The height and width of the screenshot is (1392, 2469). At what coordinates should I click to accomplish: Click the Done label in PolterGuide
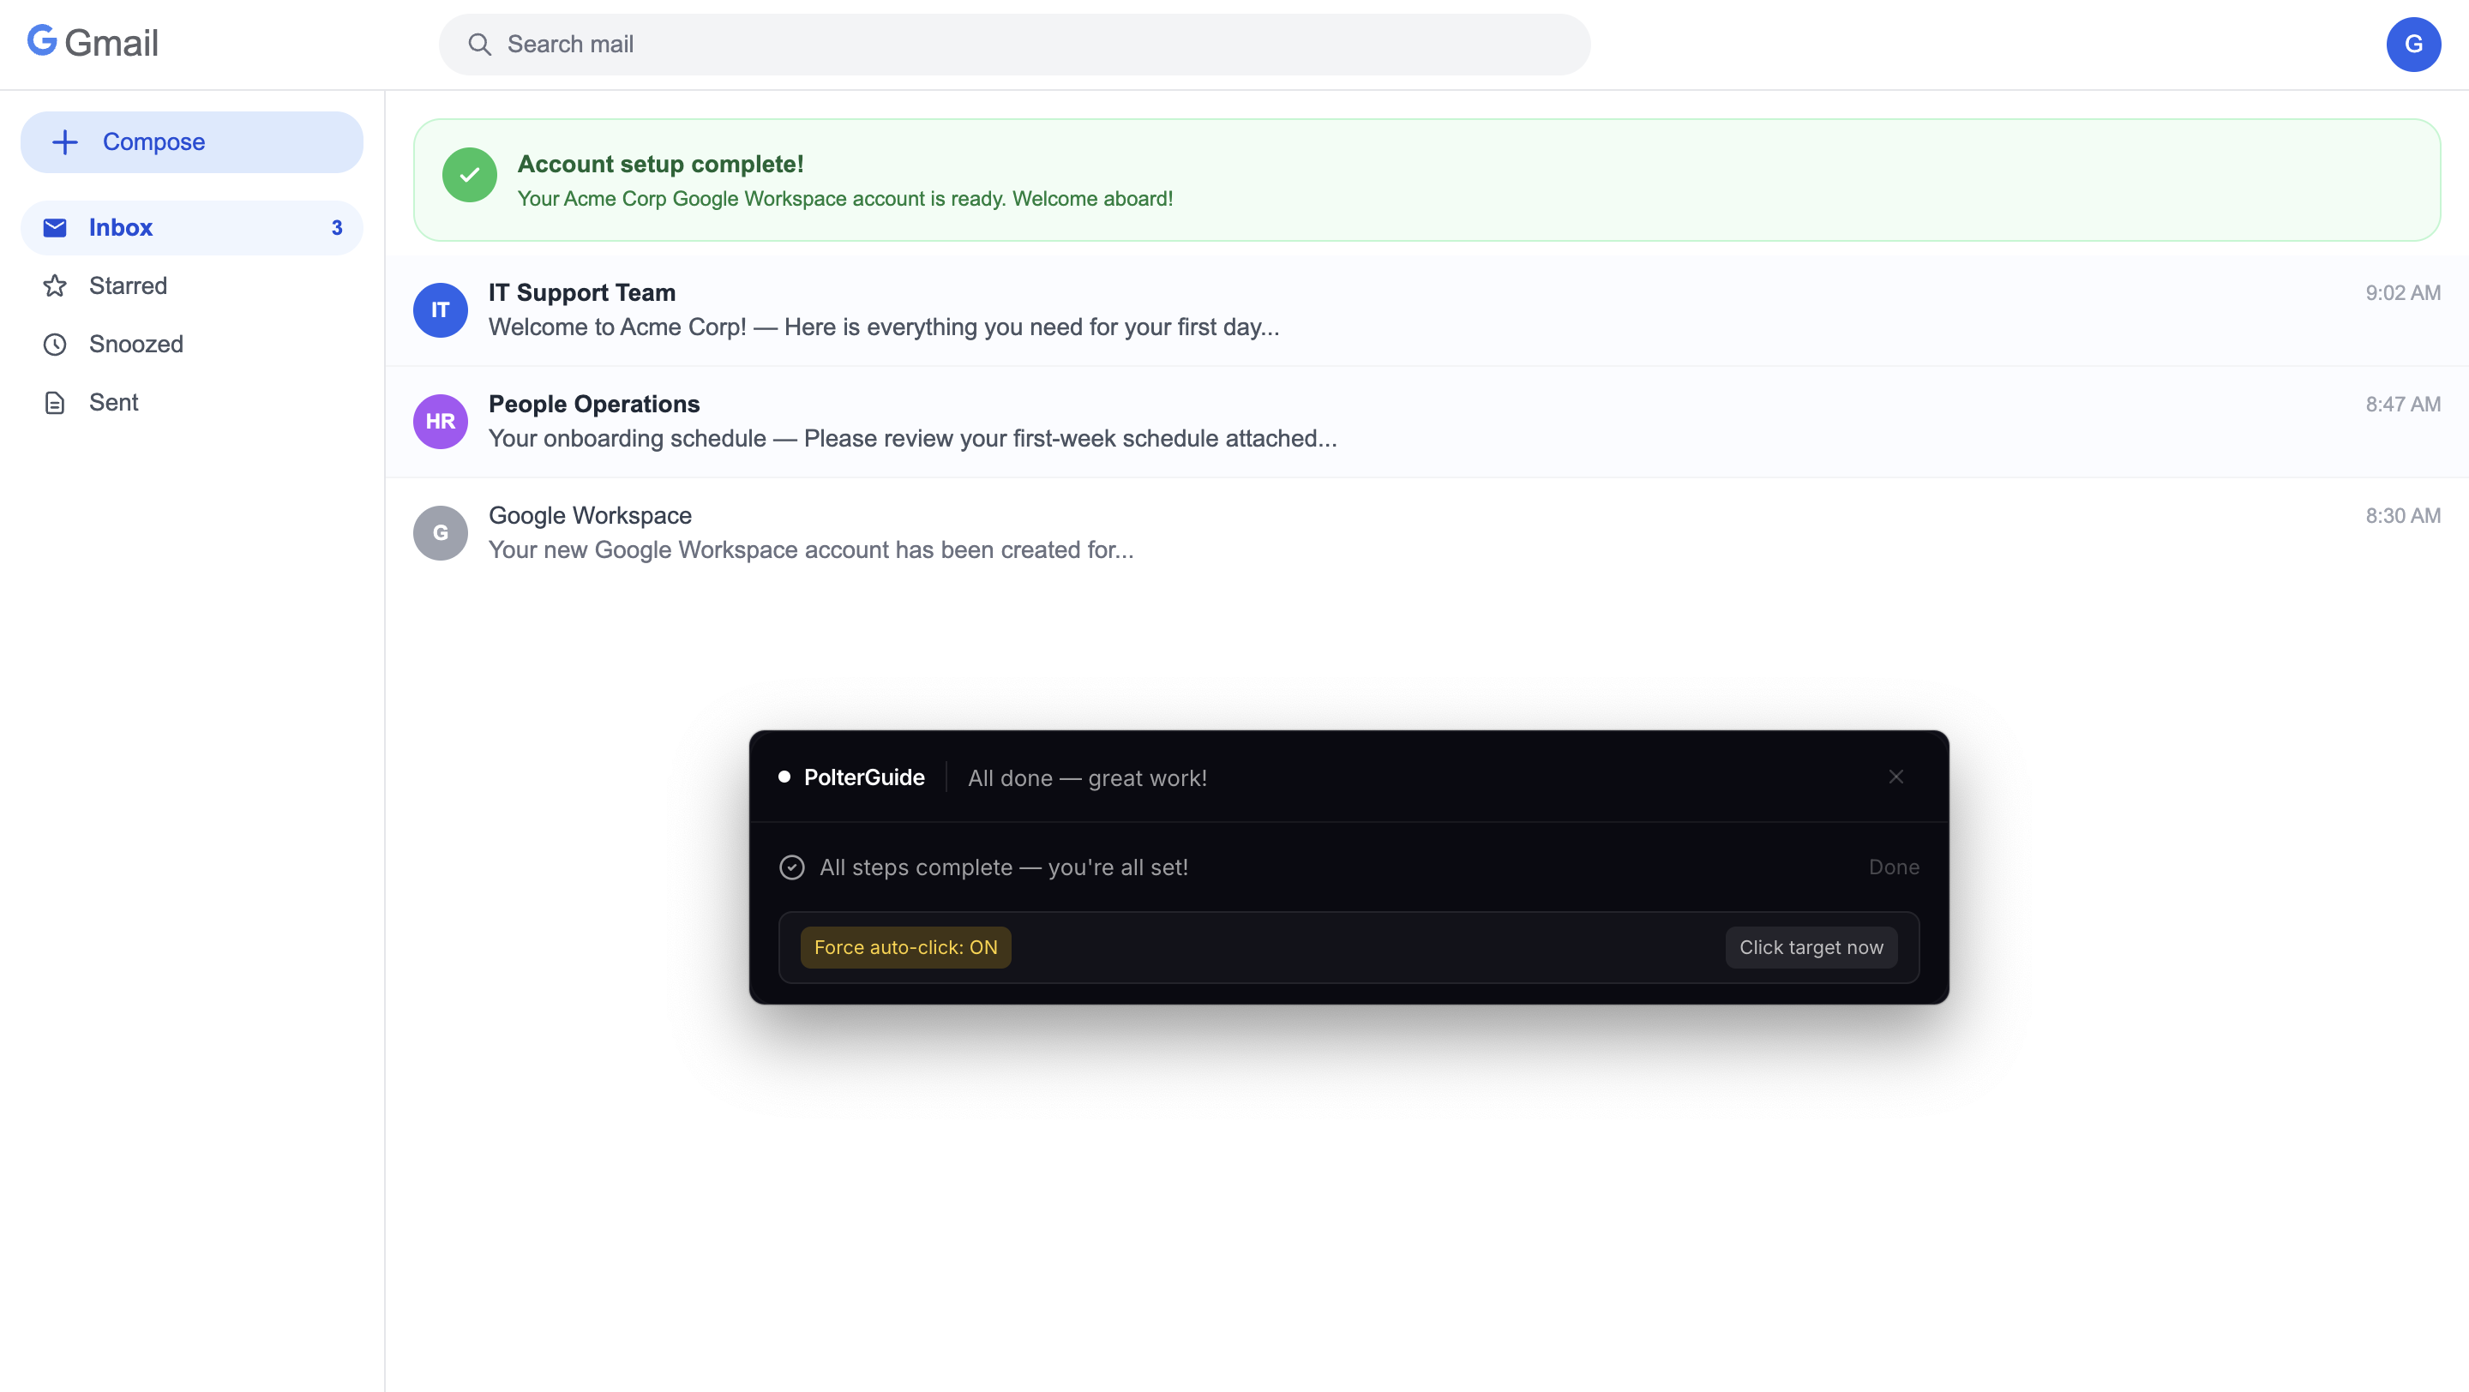click(1893, 867)
